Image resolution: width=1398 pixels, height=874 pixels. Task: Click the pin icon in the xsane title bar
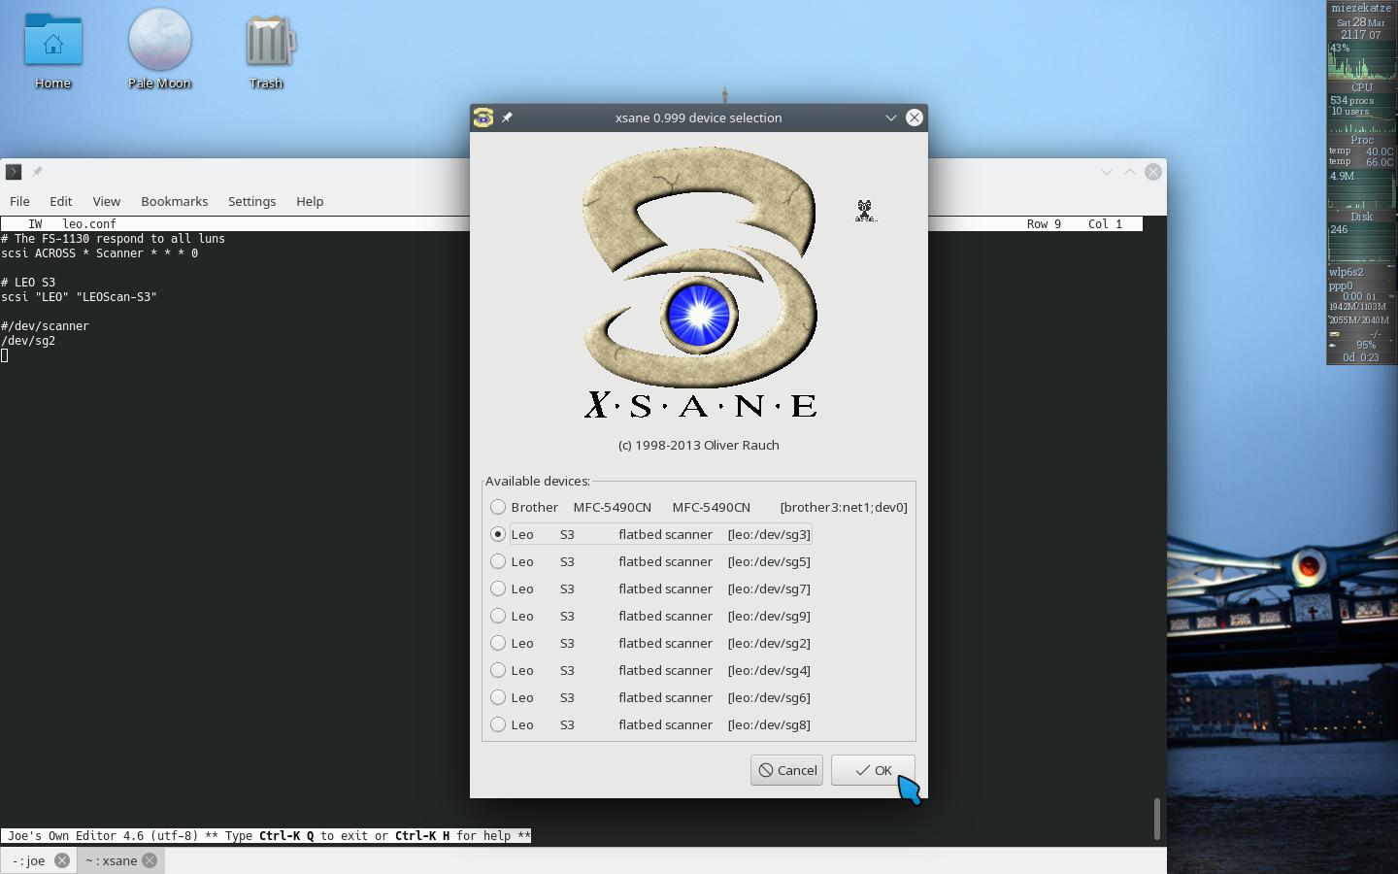click(x=507, y=118)
